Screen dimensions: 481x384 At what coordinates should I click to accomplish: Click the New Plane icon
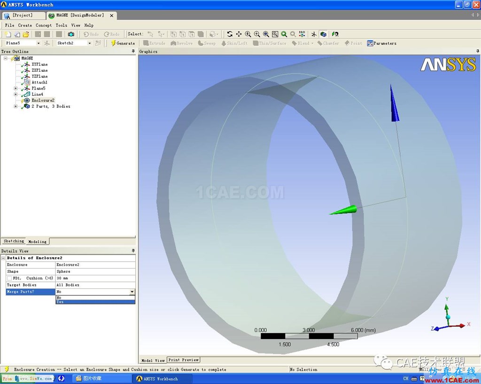[x=47, y=43]
